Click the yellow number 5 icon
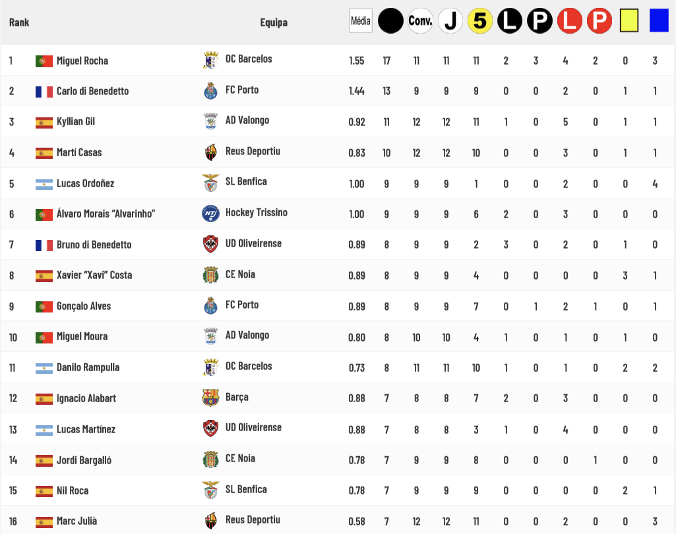 (480, 20)
